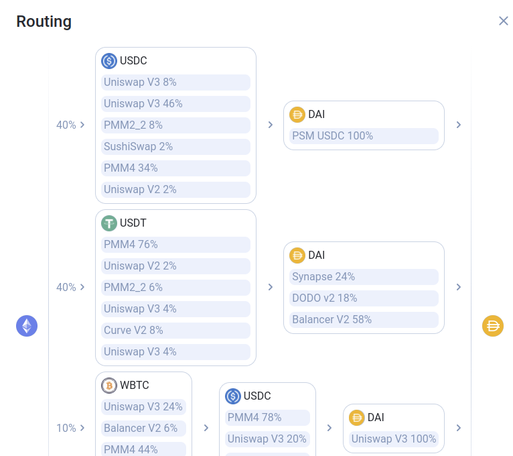The width and height of the screenshot is (513, 456).
Task: Click the PMM4 76% entry under USDT
Action: 175,245
